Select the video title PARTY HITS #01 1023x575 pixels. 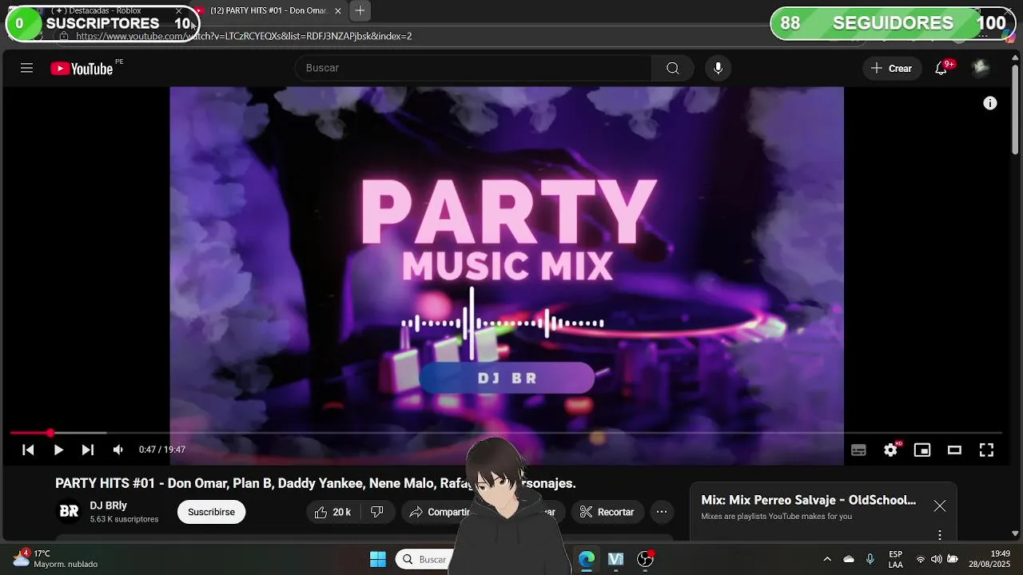pyautogui.click(x=315, y=483)
